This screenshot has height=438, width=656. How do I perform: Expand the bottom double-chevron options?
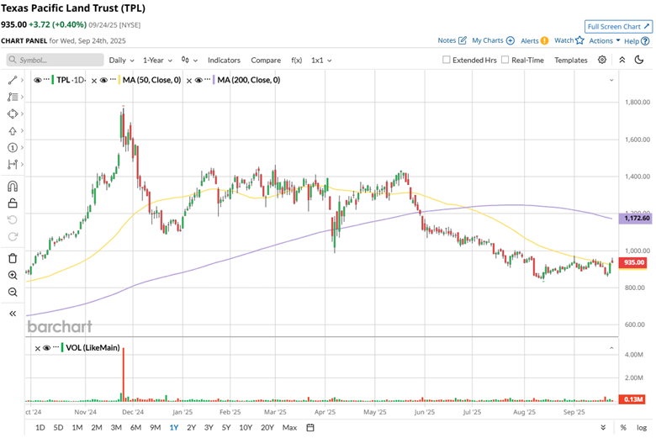click(x=603, y=428)
